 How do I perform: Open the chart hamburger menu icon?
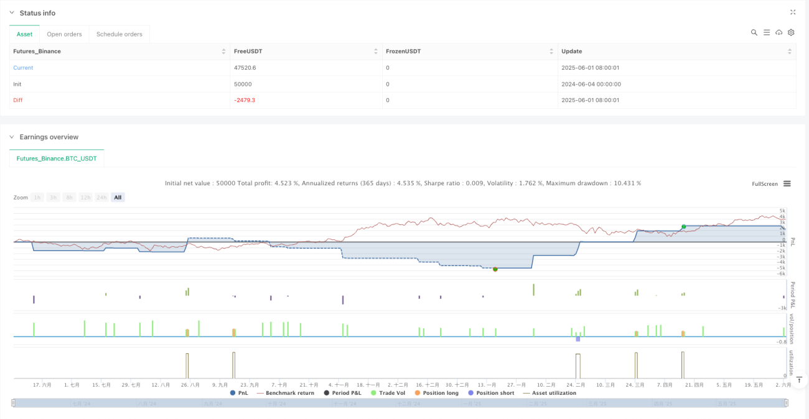tap(787, 183)
